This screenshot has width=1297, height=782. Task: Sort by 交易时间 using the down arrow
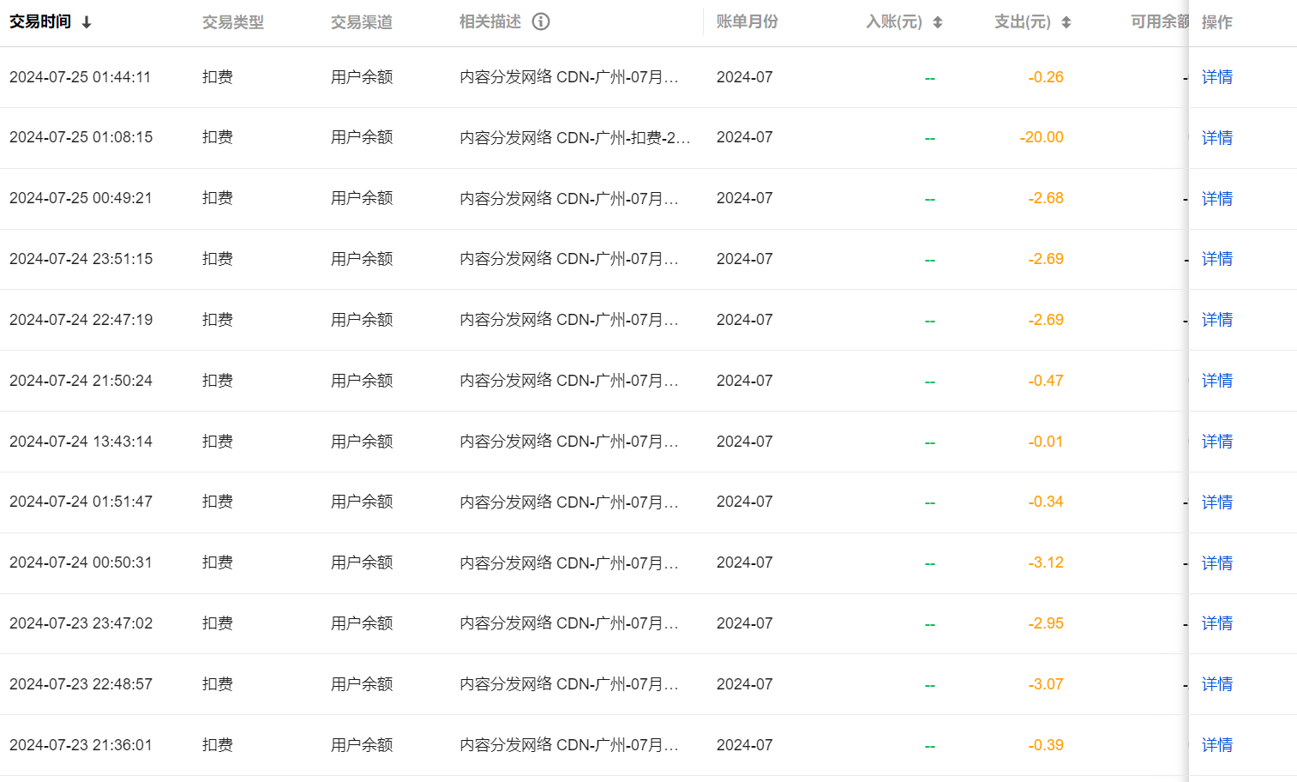point(87,23)
